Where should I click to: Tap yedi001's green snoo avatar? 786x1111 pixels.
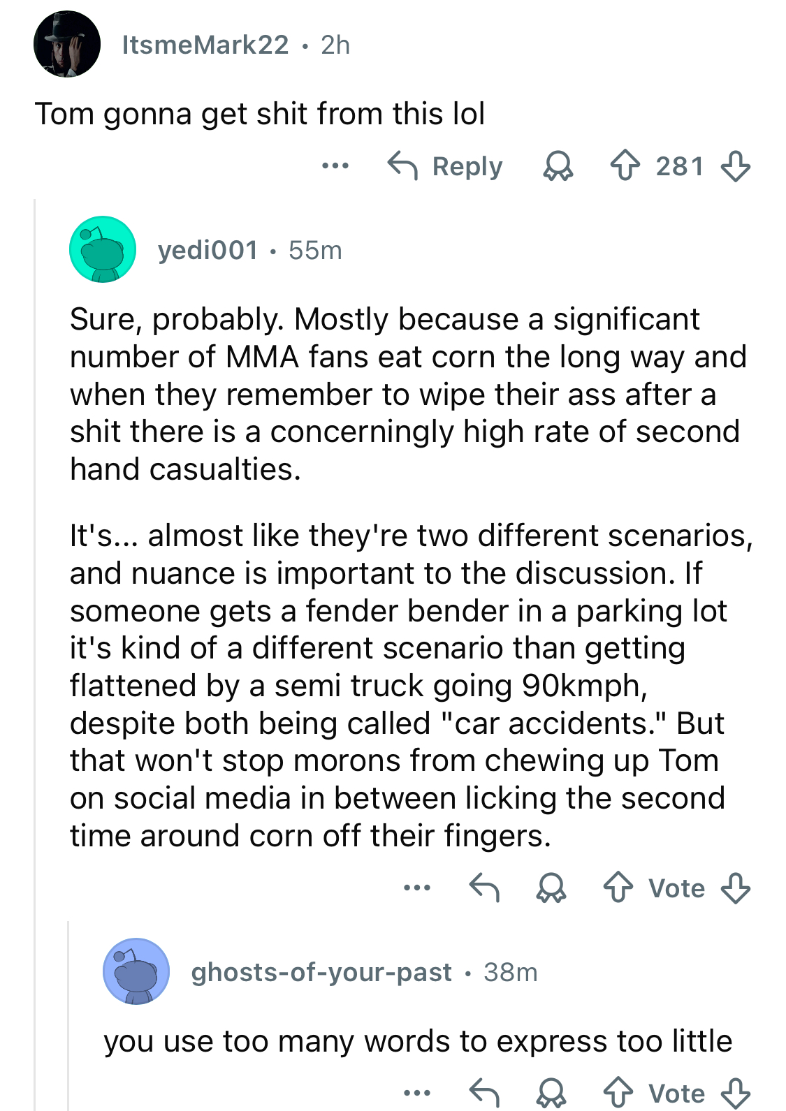[103, 249]
